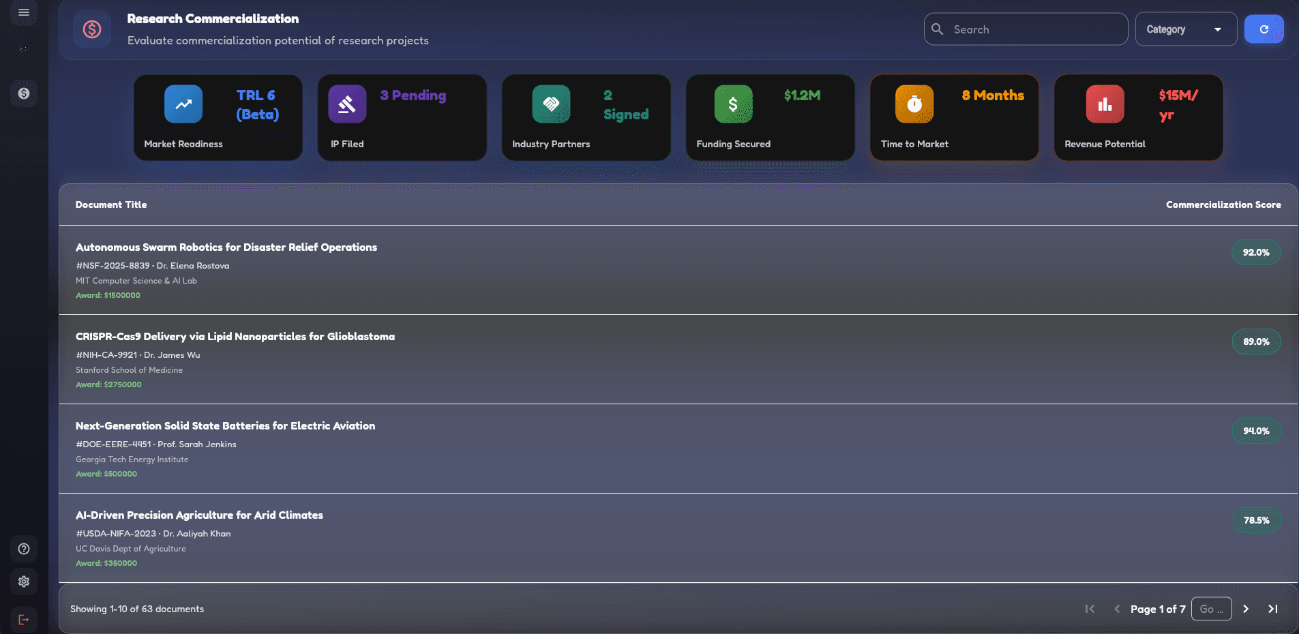
Task: Click the IP Filed gavel icon
Action: pyautogui.click(x=347, y=104)
